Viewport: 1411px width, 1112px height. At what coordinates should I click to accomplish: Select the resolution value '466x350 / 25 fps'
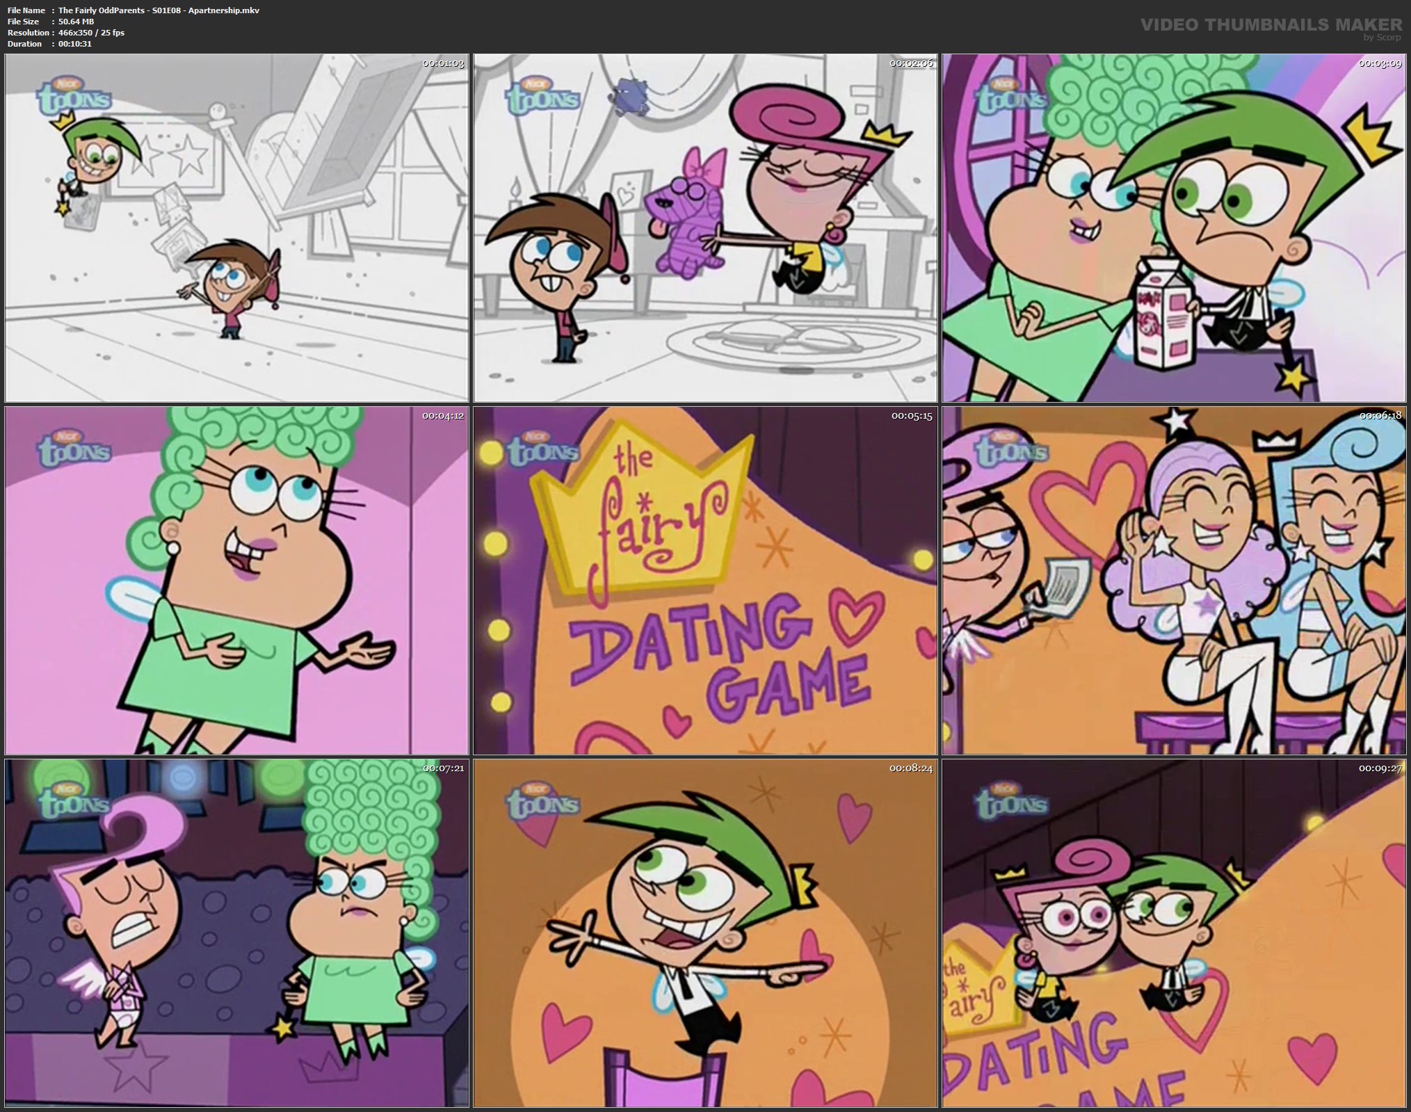tap(91, 33)
